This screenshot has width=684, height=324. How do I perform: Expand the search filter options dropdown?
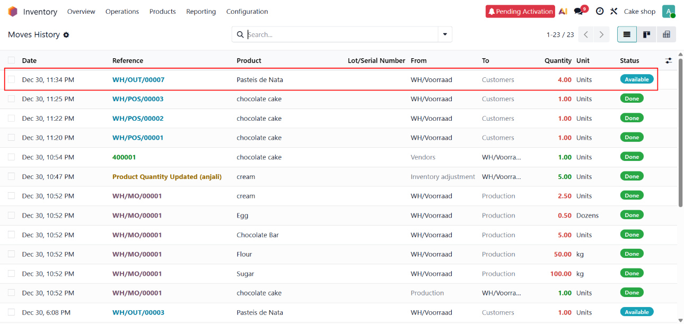(x=445, y=34)
